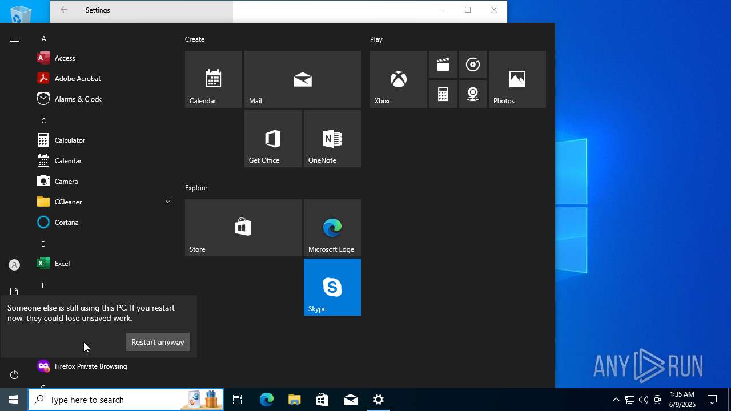Open Cortana from the app list

click(103, 222)
